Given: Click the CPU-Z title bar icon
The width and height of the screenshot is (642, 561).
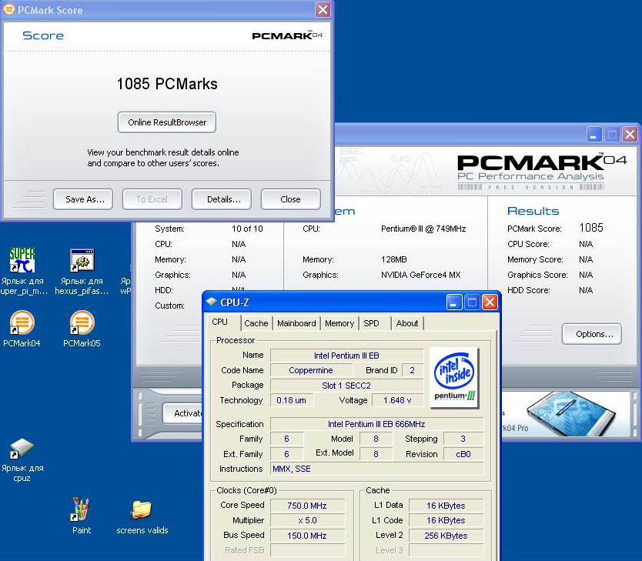Looking at the screenshot, I should click(x=211, y=302).
